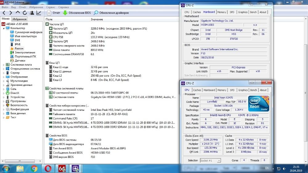308x173 pixels.
Task: Open the Сервис menu
Action: point(51,7)
